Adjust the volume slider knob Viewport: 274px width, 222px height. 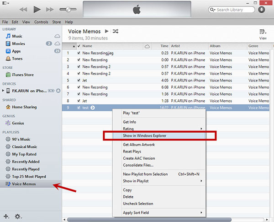(68, 9)
